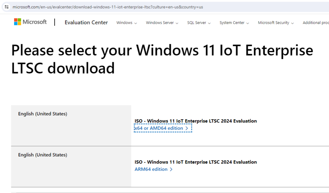Click the ISO title above ARM64 edition link
This screenshot has width=329, height=193.
click(x=196, y=162)
